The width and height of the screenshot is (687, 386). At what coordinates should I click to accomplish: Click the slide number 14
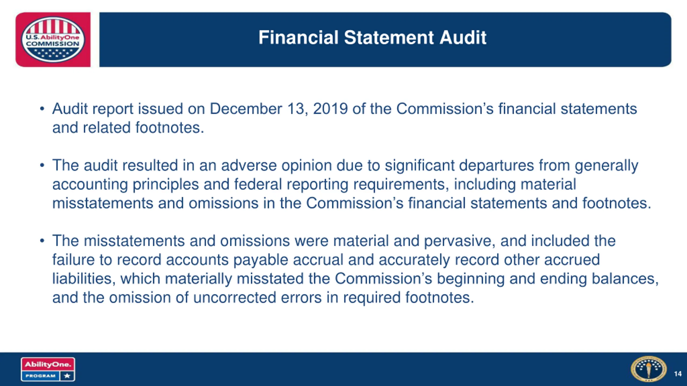[x=678, y=374]
